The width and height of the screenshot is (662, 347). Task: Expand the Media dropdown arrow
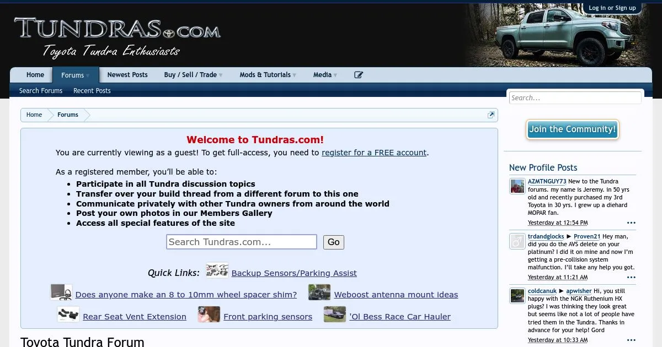pos(335,75)
